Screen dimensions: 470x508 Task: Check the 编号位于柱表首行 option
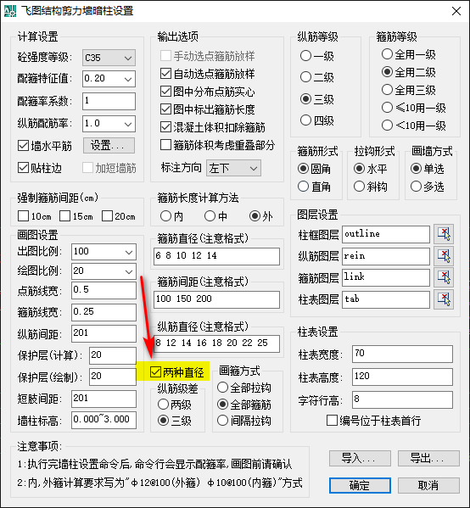click(x=332, y=420)
